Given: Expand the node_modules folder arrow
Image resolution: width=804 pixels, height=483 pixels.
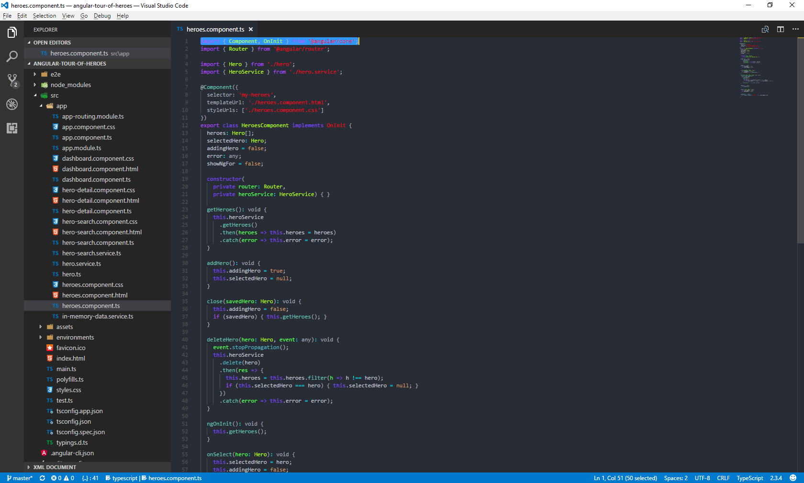Looking at the screenshot, I should (x=35, y=85).
